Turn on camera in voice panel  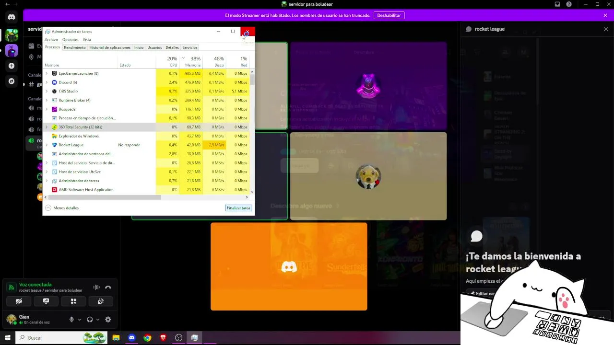[19, 301]
